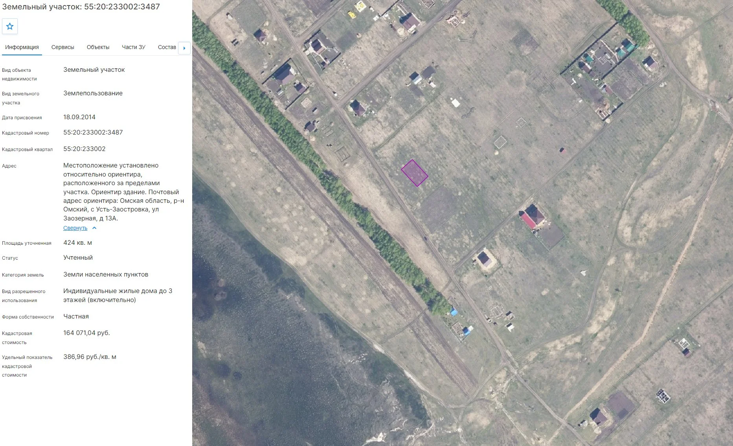733x446 pixels.
Task: Select the Части ЗУ tab
Action: pyautogui.click(x=134, y=47)
